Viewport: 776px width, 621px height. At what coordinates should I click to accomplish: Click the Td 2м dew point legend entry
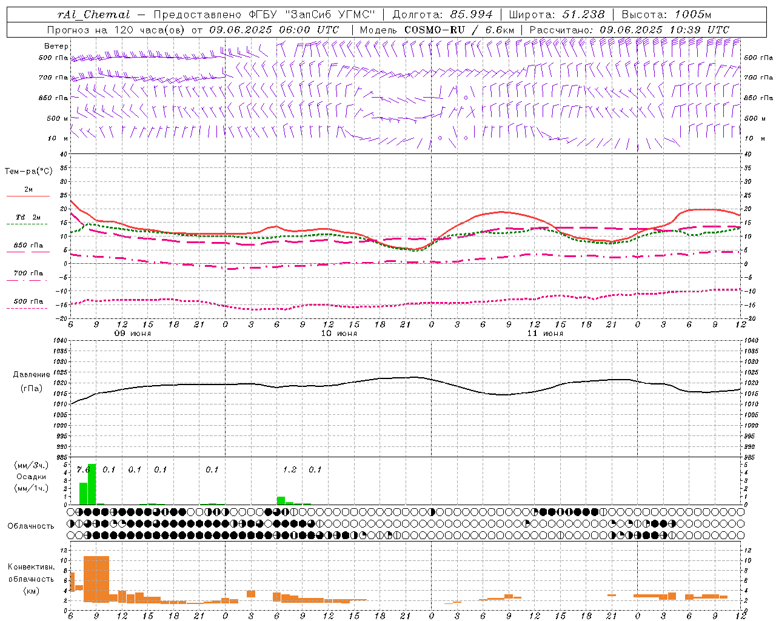tap(28, 217)
